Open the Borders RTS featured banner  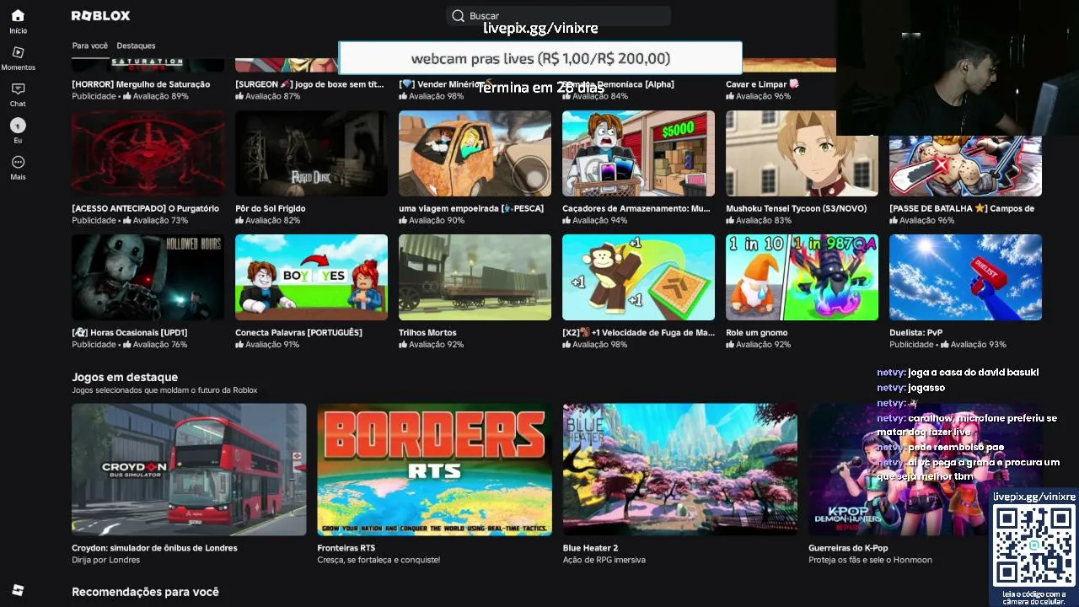434,470
